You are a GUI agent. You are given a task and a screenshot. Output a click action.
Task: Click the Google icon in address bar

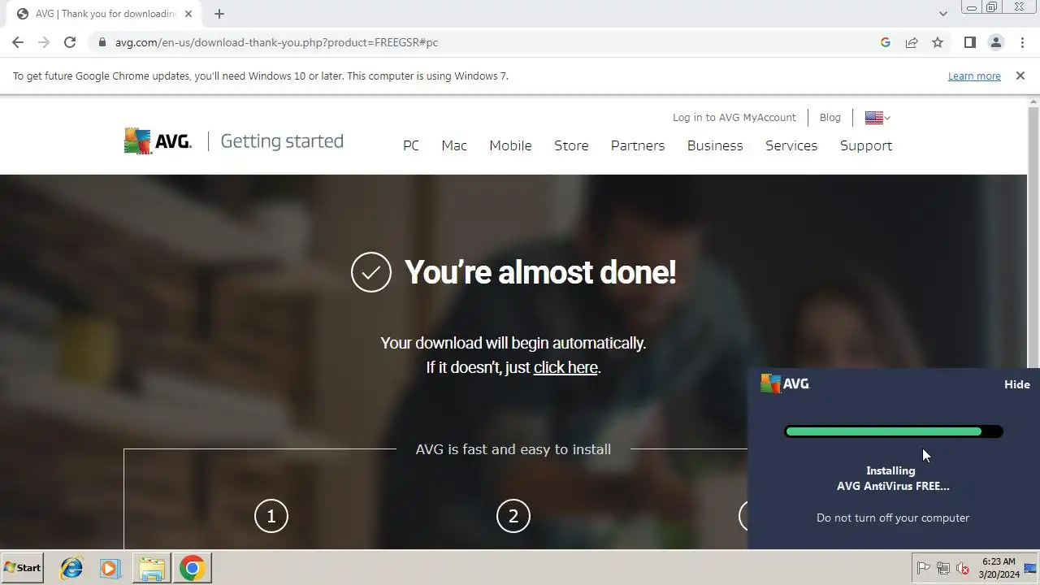(886, 42)
